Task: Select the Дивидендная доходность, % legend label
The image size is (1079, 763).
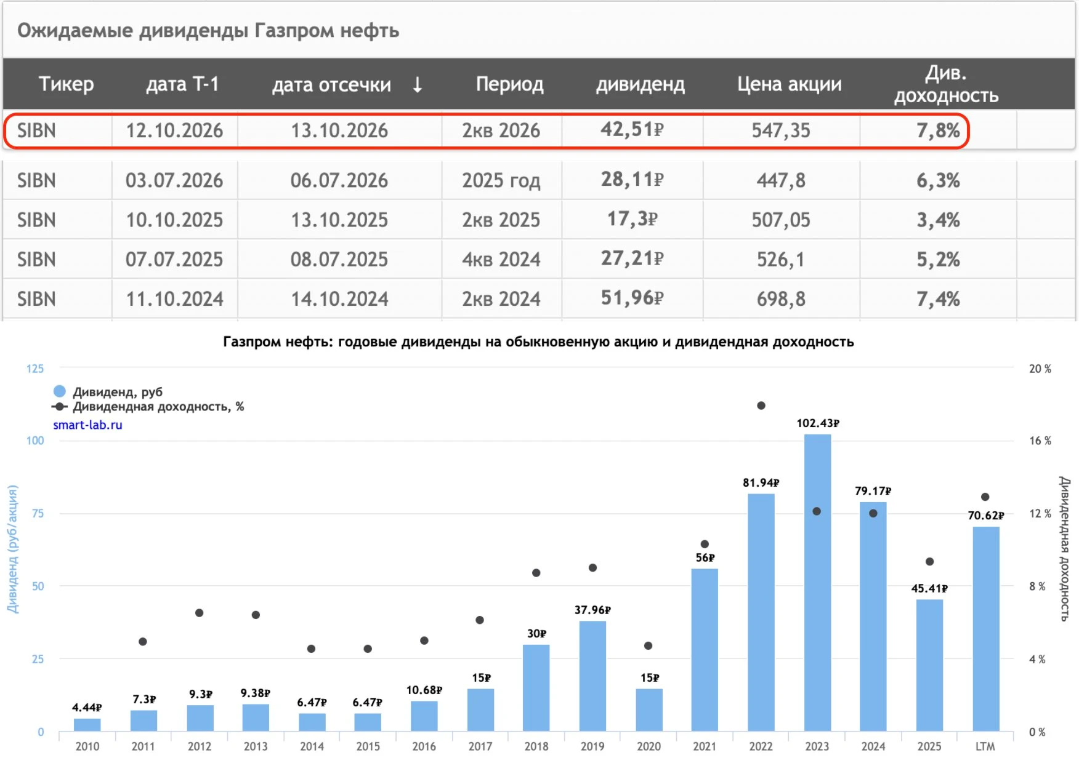Action: click(158, 407)
